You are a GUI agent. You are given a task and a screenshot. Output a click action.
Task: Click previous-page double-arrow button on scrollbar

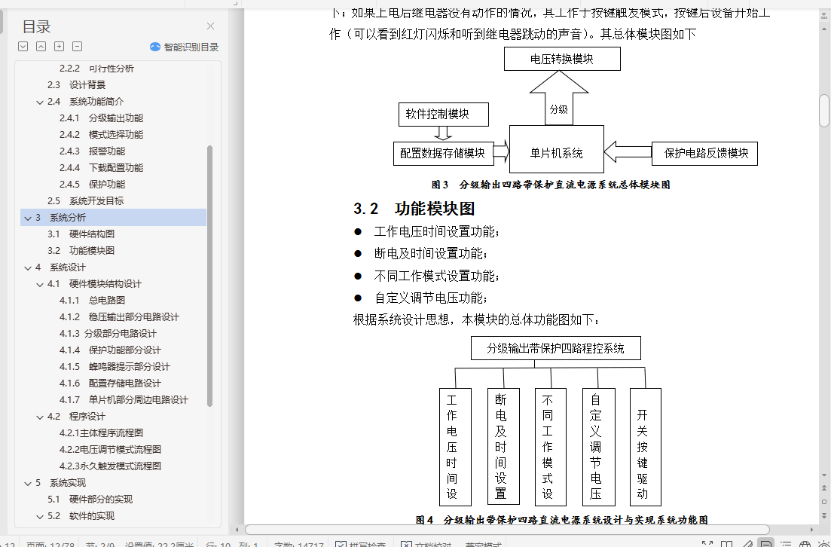coord(823,488)
